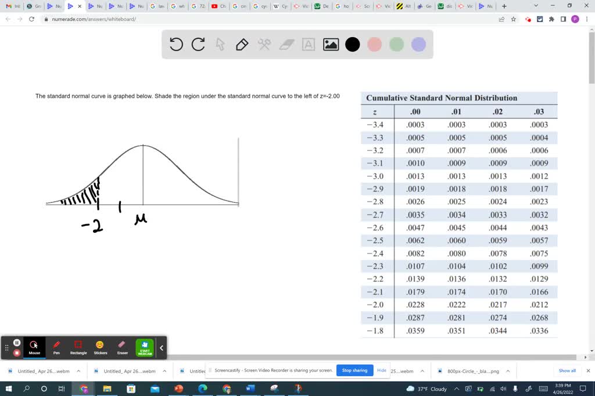Collapse the Screencastify toolbar with the chevron
This screenshot has width=595, height=396.
pyautogui.click(x=162, y=347)
